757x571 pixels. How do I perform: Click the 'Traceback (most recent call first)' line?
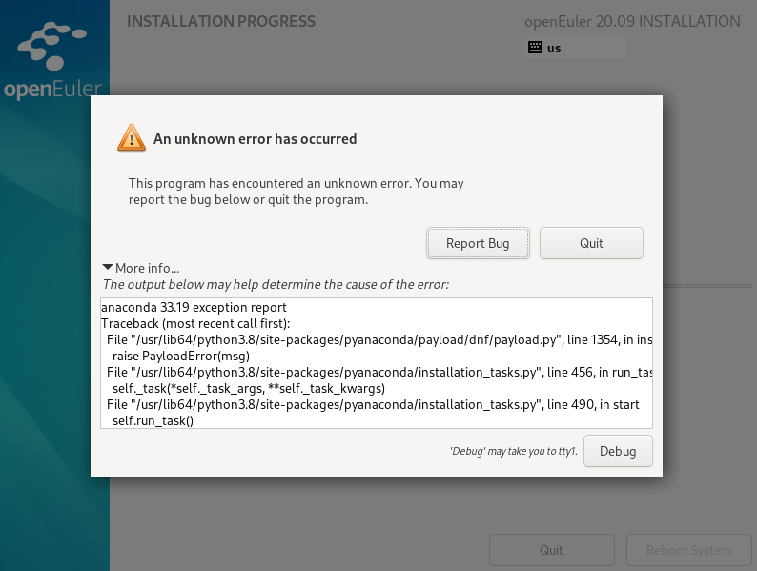click(x=195, y=324)
